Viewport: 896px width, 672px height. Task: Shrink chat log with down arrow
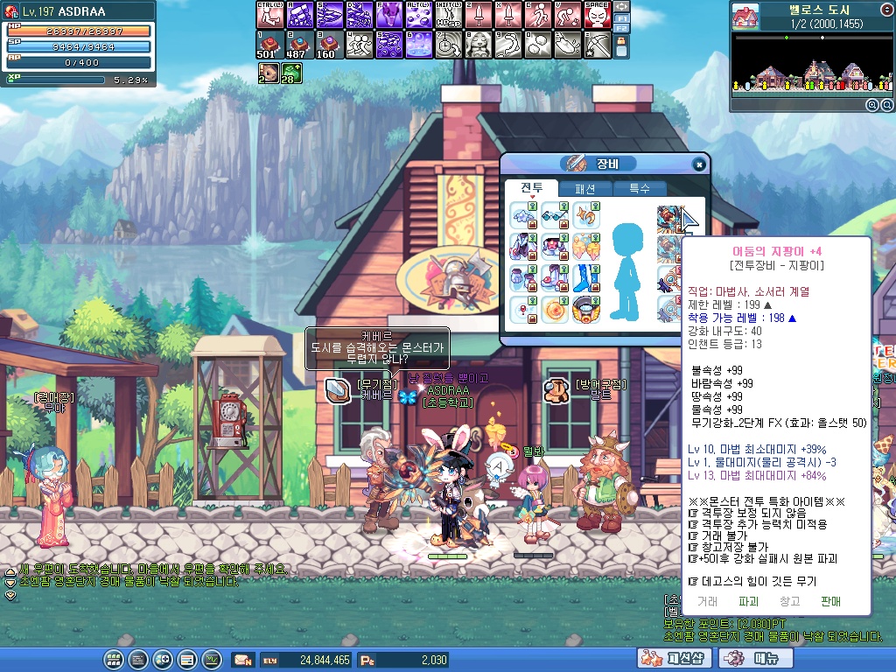10,583
